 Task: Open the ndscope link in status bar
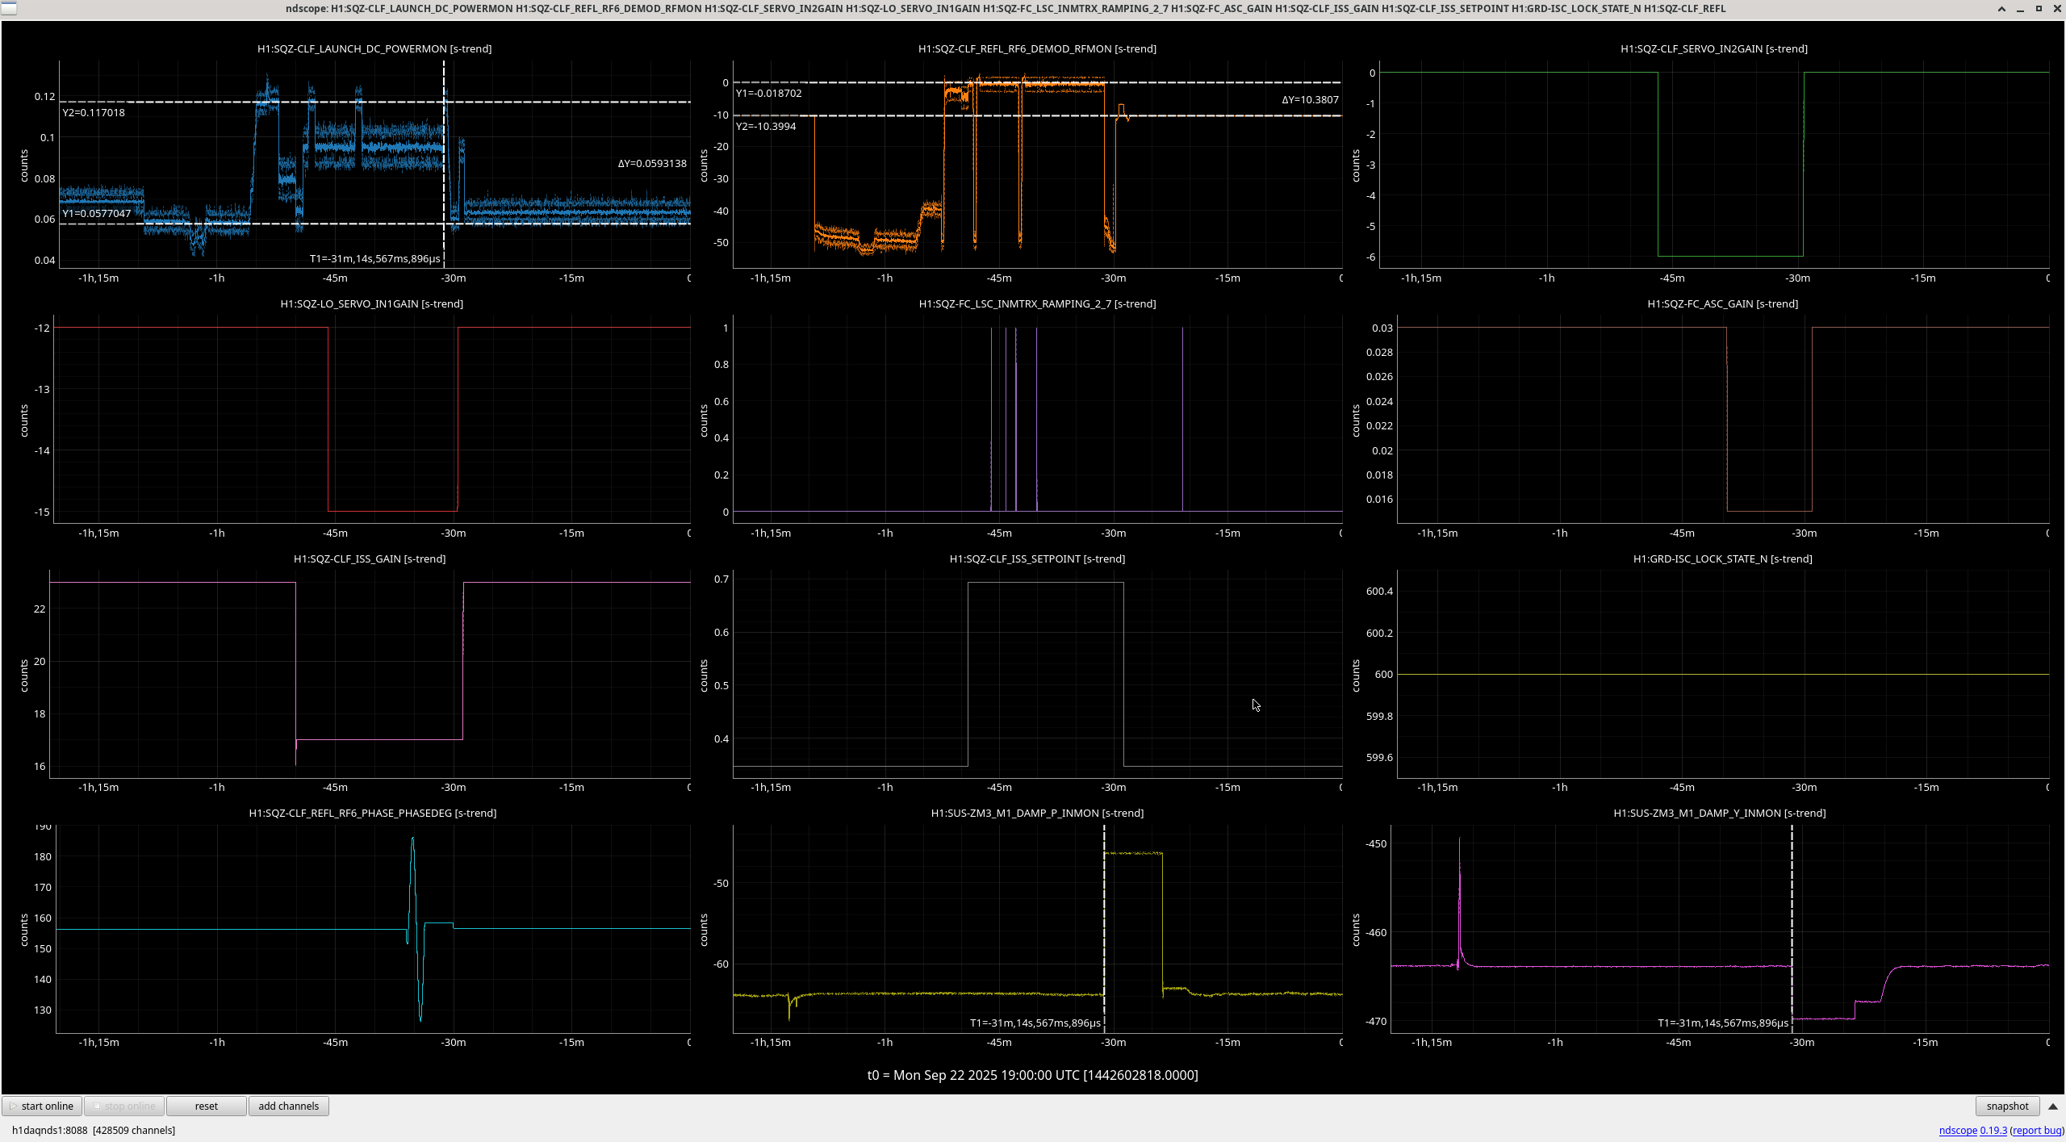1957,1130
